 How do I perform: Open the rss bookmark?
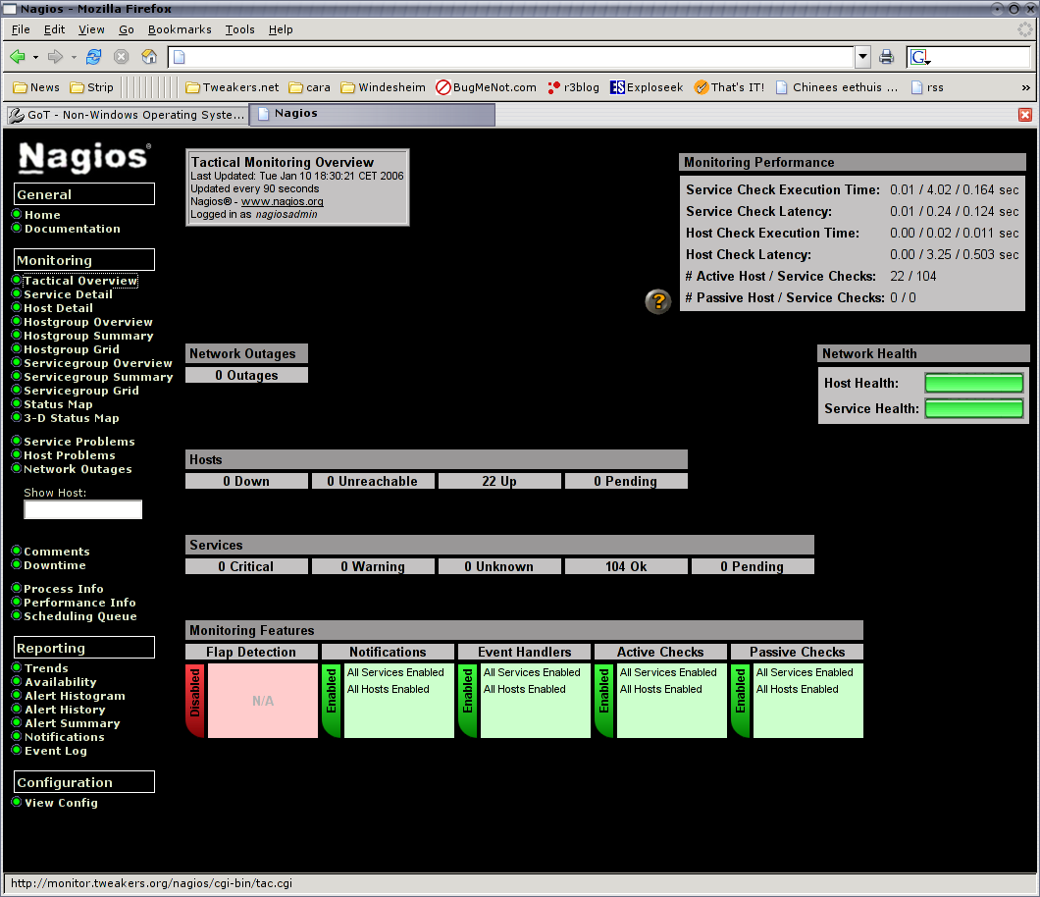(928, 87)
